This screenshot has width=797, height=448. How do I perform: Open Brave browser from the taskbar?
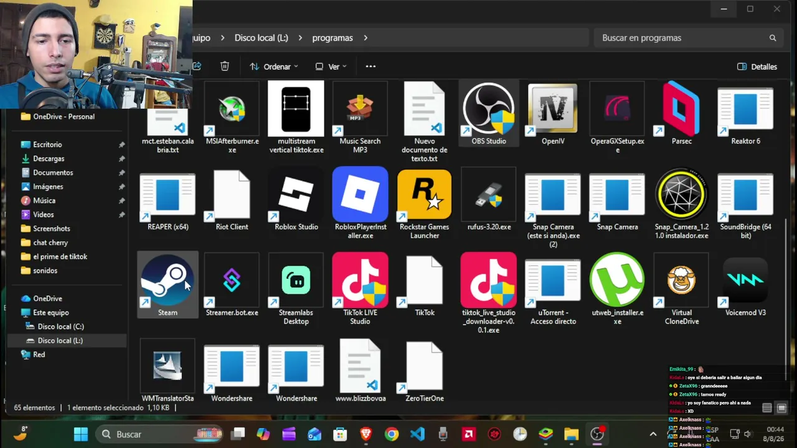coord(365,434)
